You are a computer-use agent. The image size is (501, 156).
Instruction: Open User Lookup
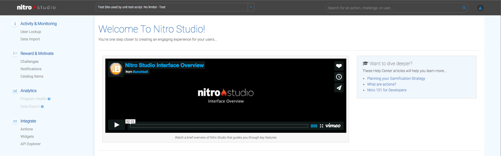[x=31, y=32]
